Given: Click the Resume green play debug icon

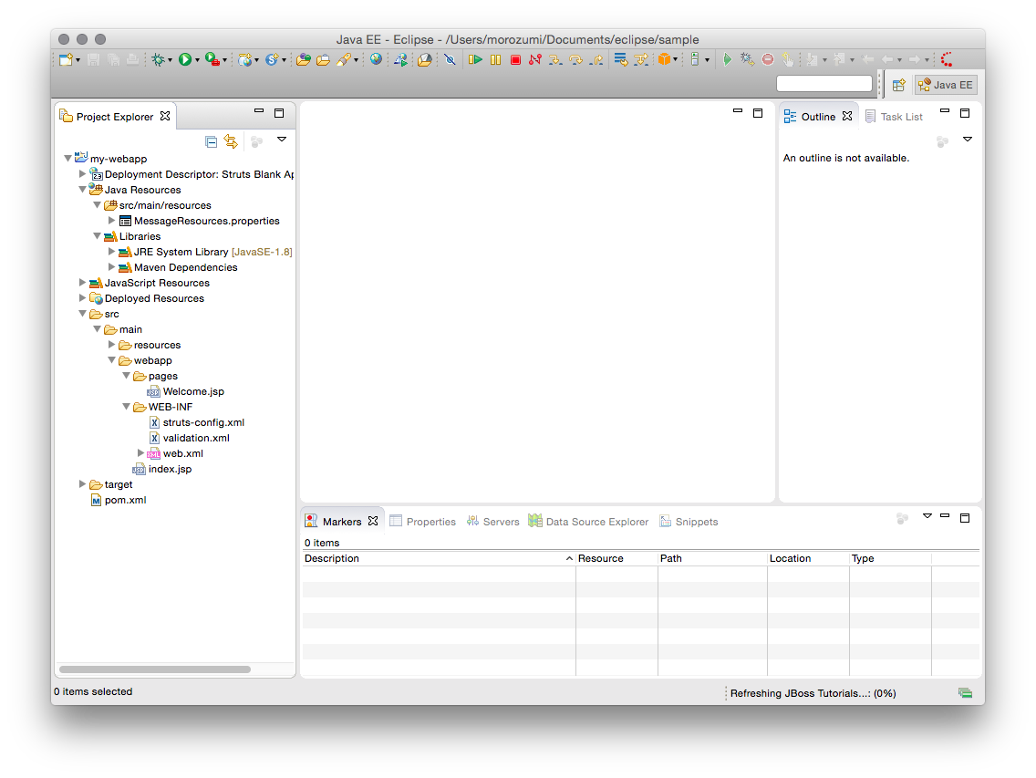Looking at the screenshot, I should click(475, 59).
